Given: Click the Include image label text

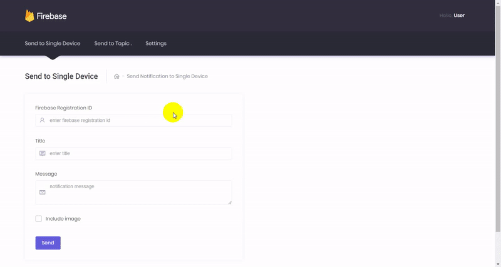Looking at the screenshot, I should (63, 219).
